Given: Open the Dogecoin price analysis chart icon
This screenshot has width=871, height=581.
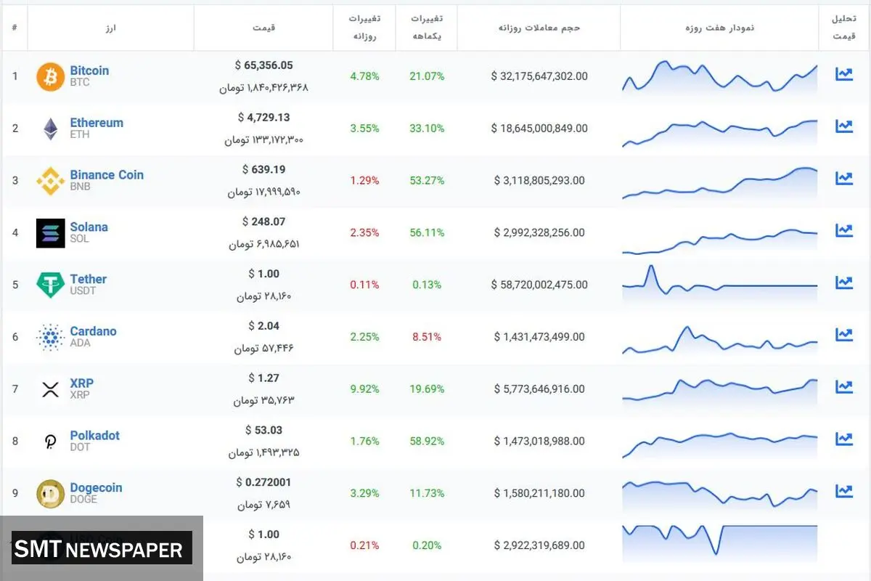Looking at the screenshot, I should (x=844, y=491).
